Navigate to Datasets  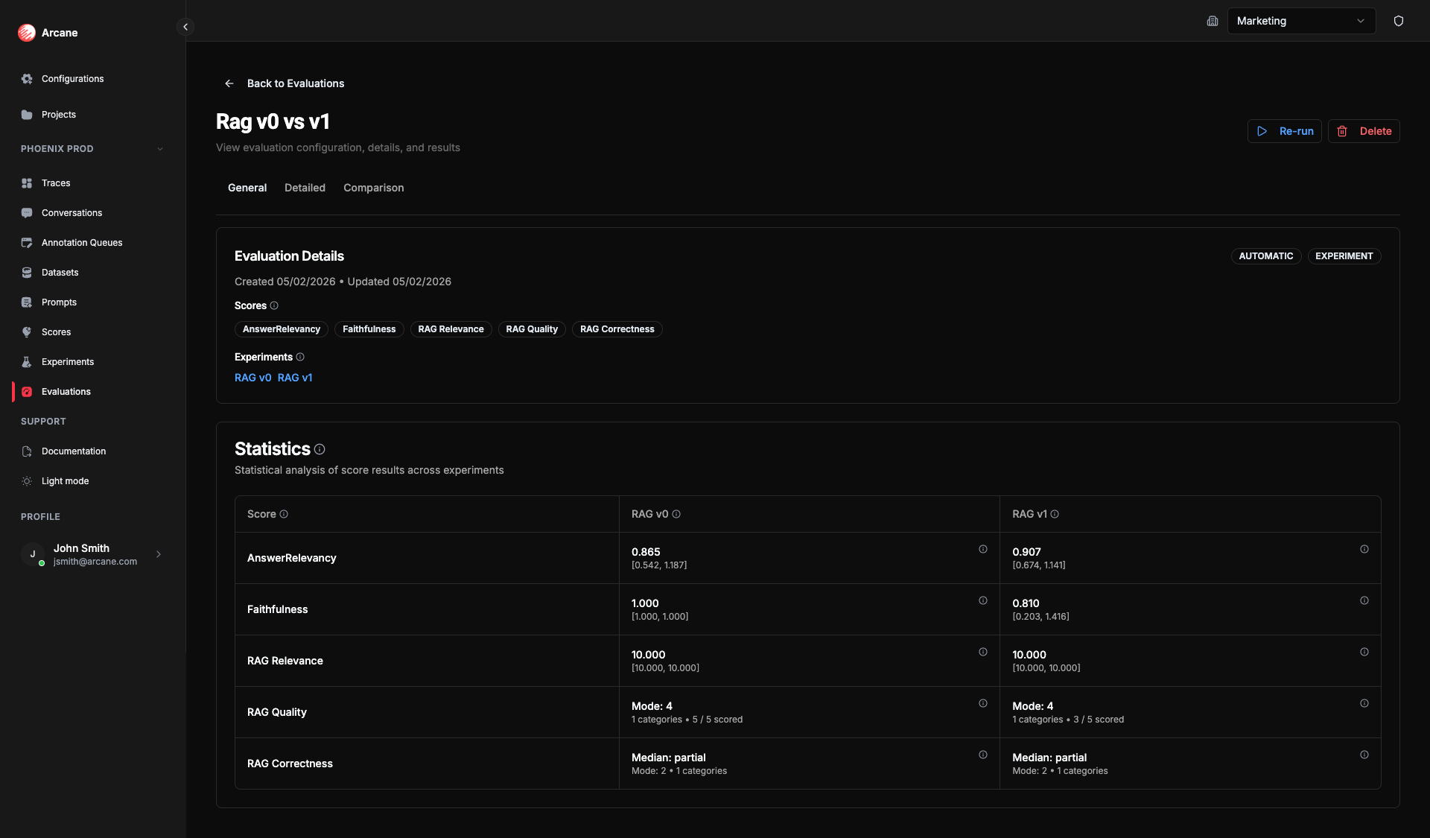point(60,272)
